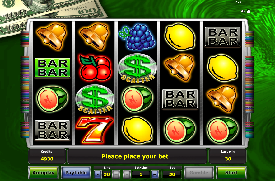The image size is (275, 181).
Task: Mute sound with the speaker icon
Action: pos(243,11)
